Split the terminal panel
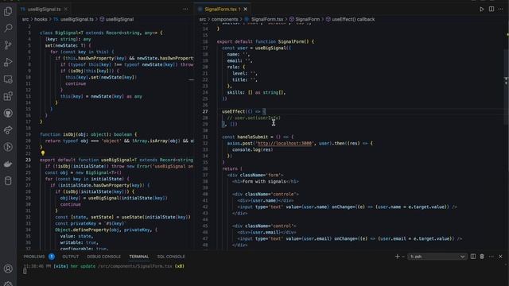Viewport: 509px width, 286px height. (x=473, y=257)
